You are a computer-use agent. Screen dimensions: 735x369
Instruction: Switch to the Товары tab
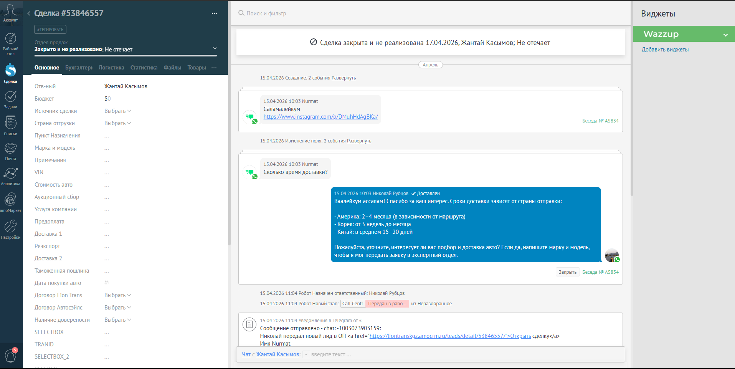tap(197, 68)
